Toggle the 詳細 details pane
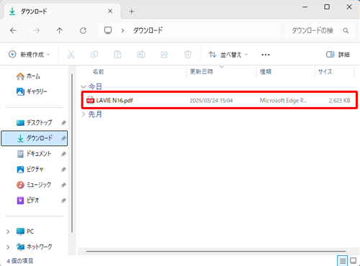 click(x=338, y=55)
